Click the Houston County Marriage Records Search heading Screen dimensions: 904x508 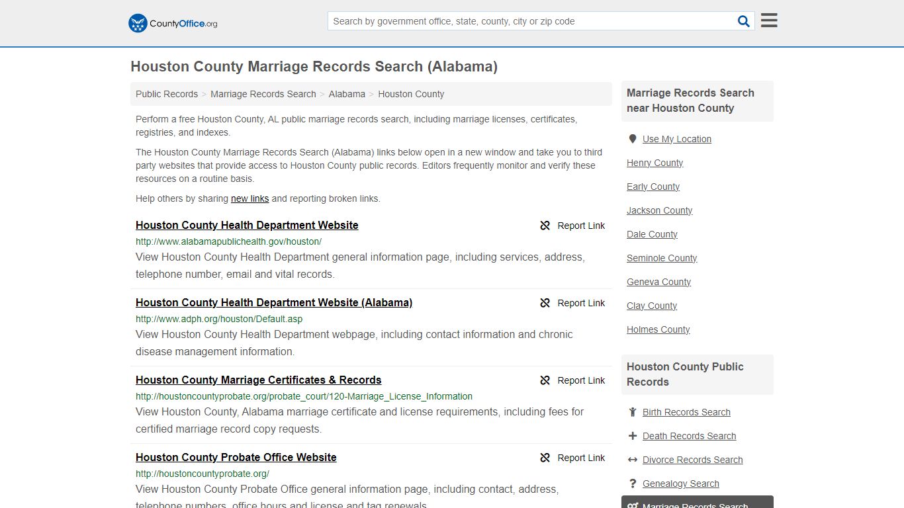[314, 67]
